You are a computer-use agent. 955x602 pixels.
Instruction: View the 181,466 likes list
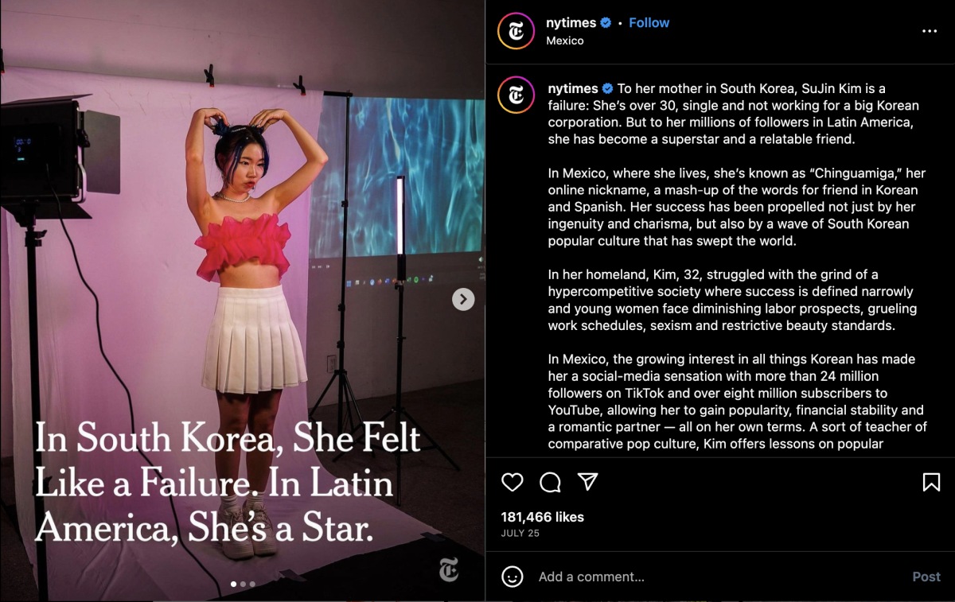point(542,517)
